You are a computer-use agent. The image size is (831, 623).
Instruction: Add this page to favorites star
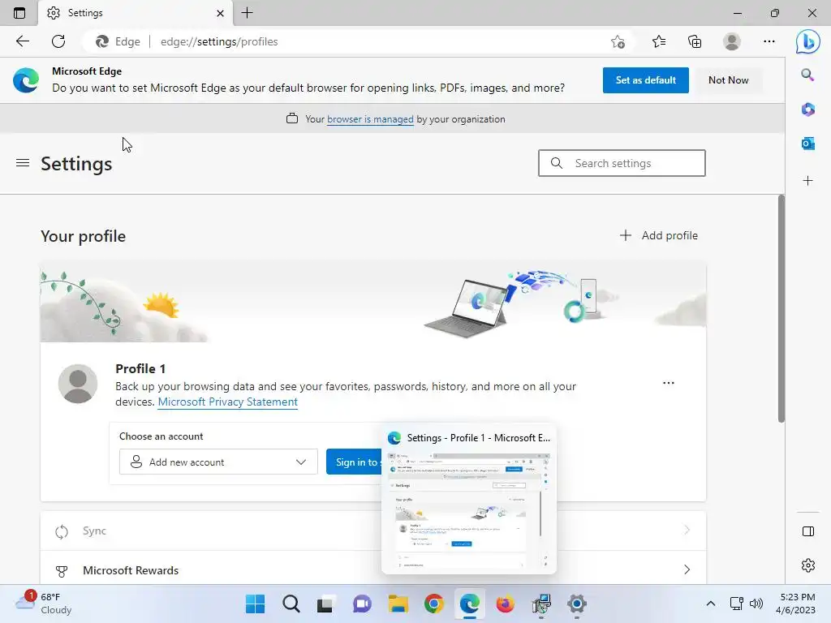coord(618,41)
